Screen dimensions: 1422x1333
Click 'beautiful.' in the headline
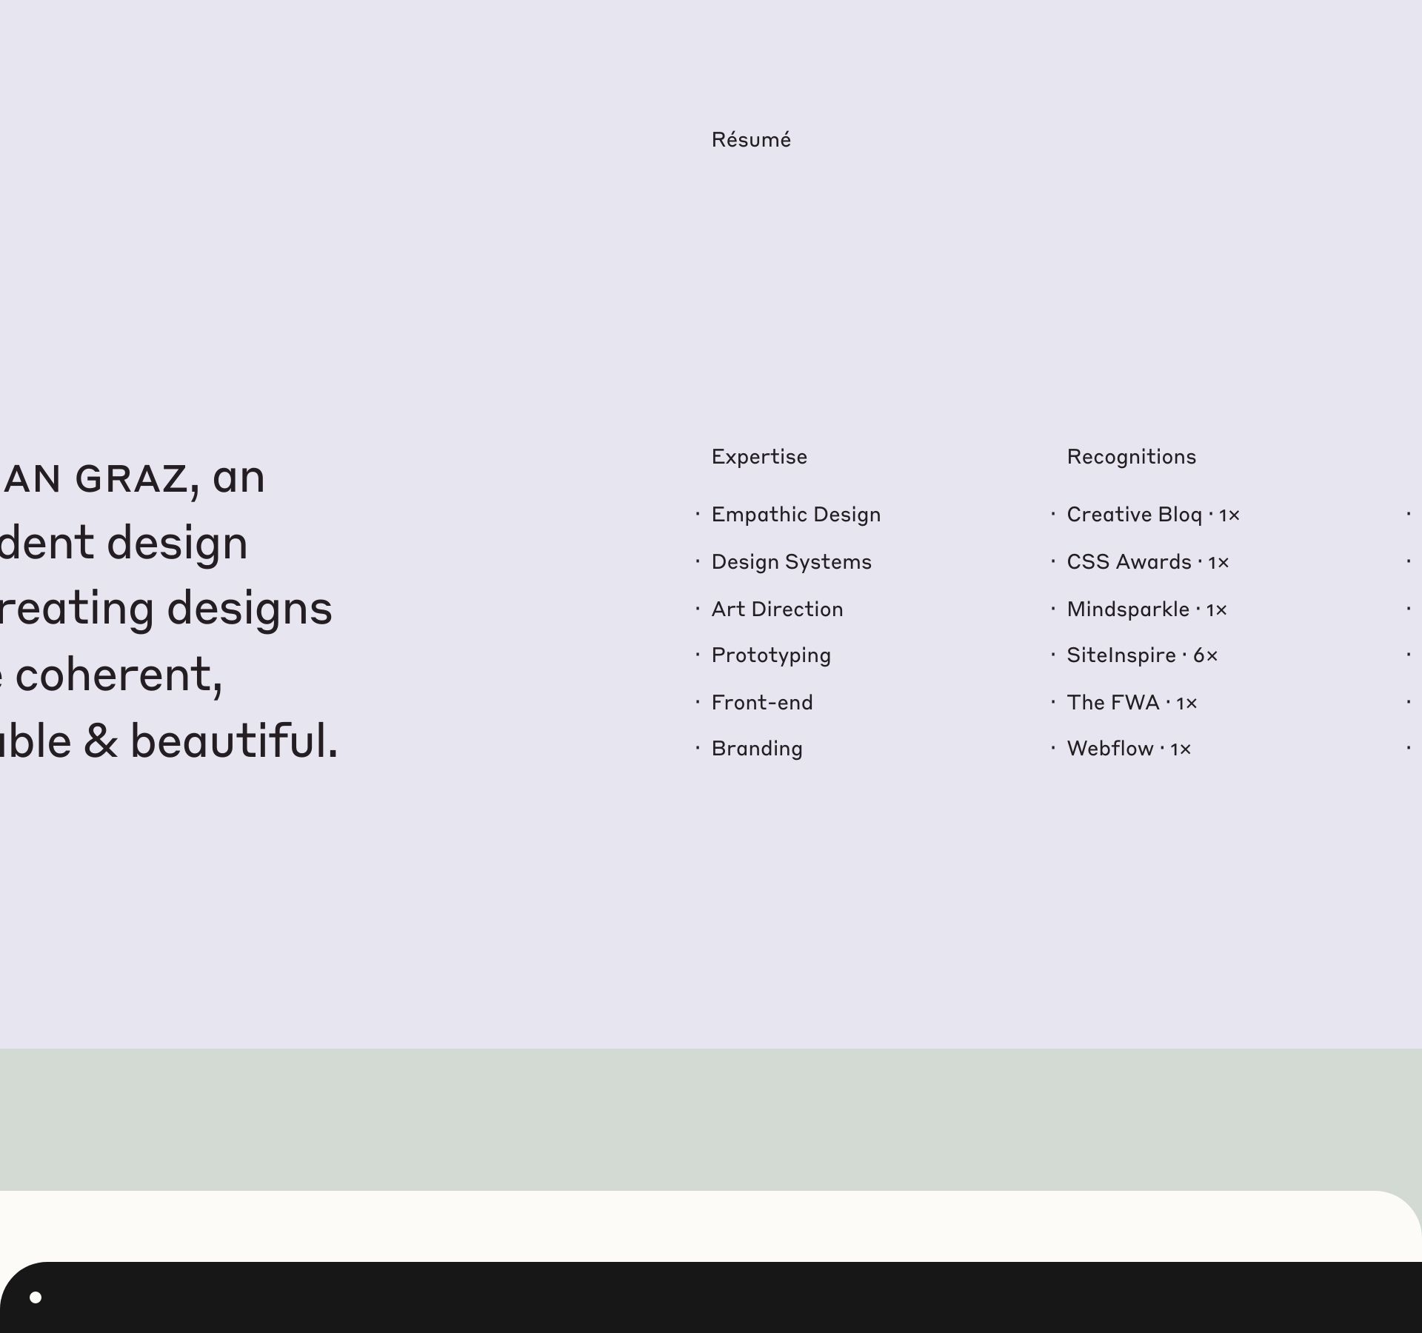pyautogui.click(x=234, y=741)
